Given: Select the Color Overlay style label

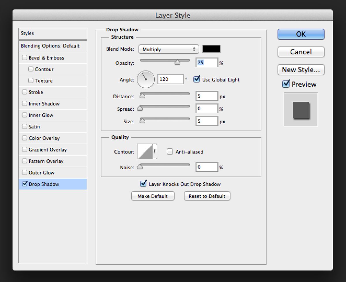Looking at the screenshot, I should [x=44, y=138].
